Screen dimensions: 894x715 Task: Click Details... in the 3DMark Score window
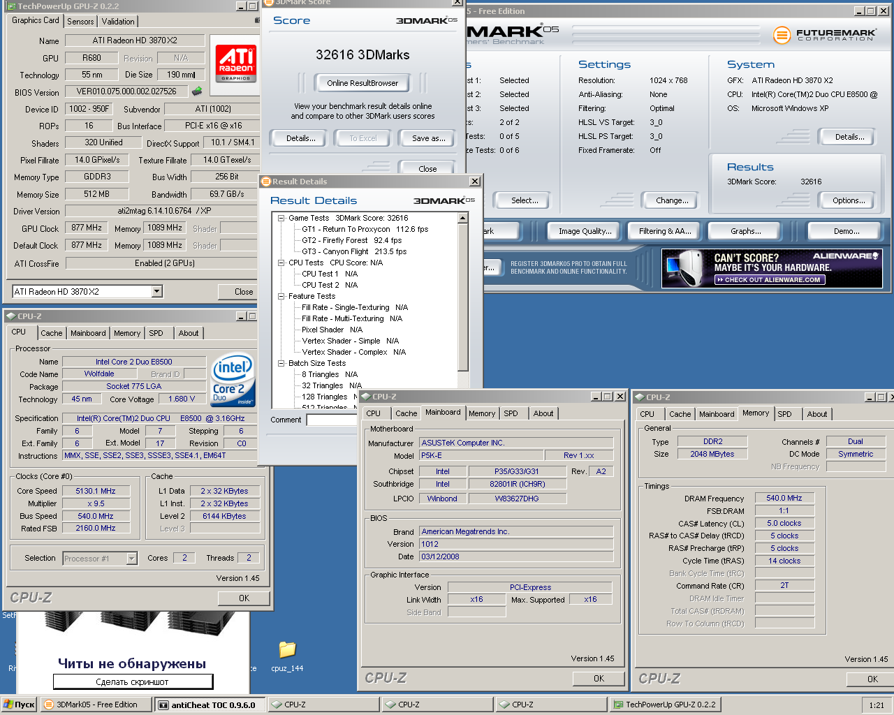pyautogui.click(x=300, y=138)
